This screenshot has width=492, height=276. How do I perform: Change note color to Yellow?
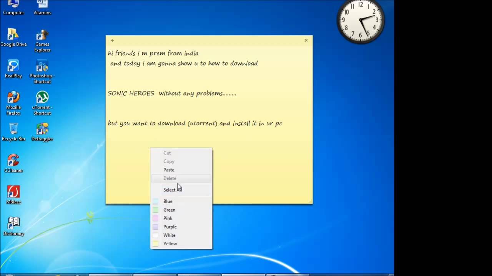181,244
